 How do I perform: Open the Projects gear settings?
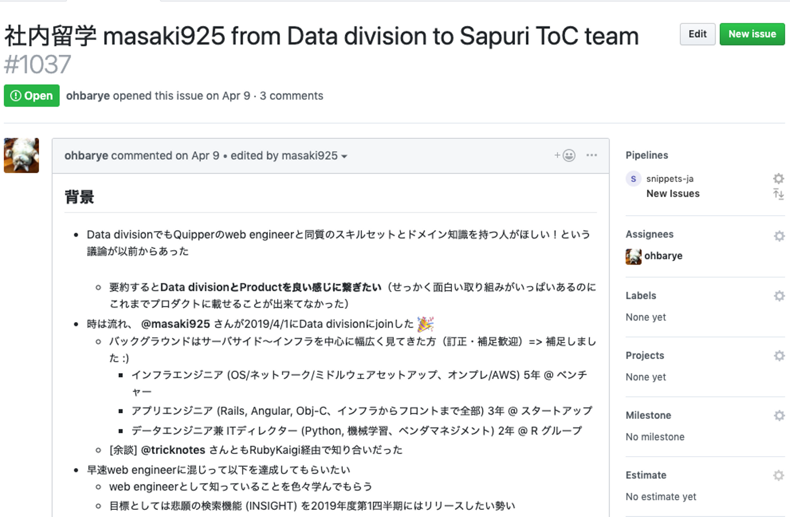tap(778, 356)
